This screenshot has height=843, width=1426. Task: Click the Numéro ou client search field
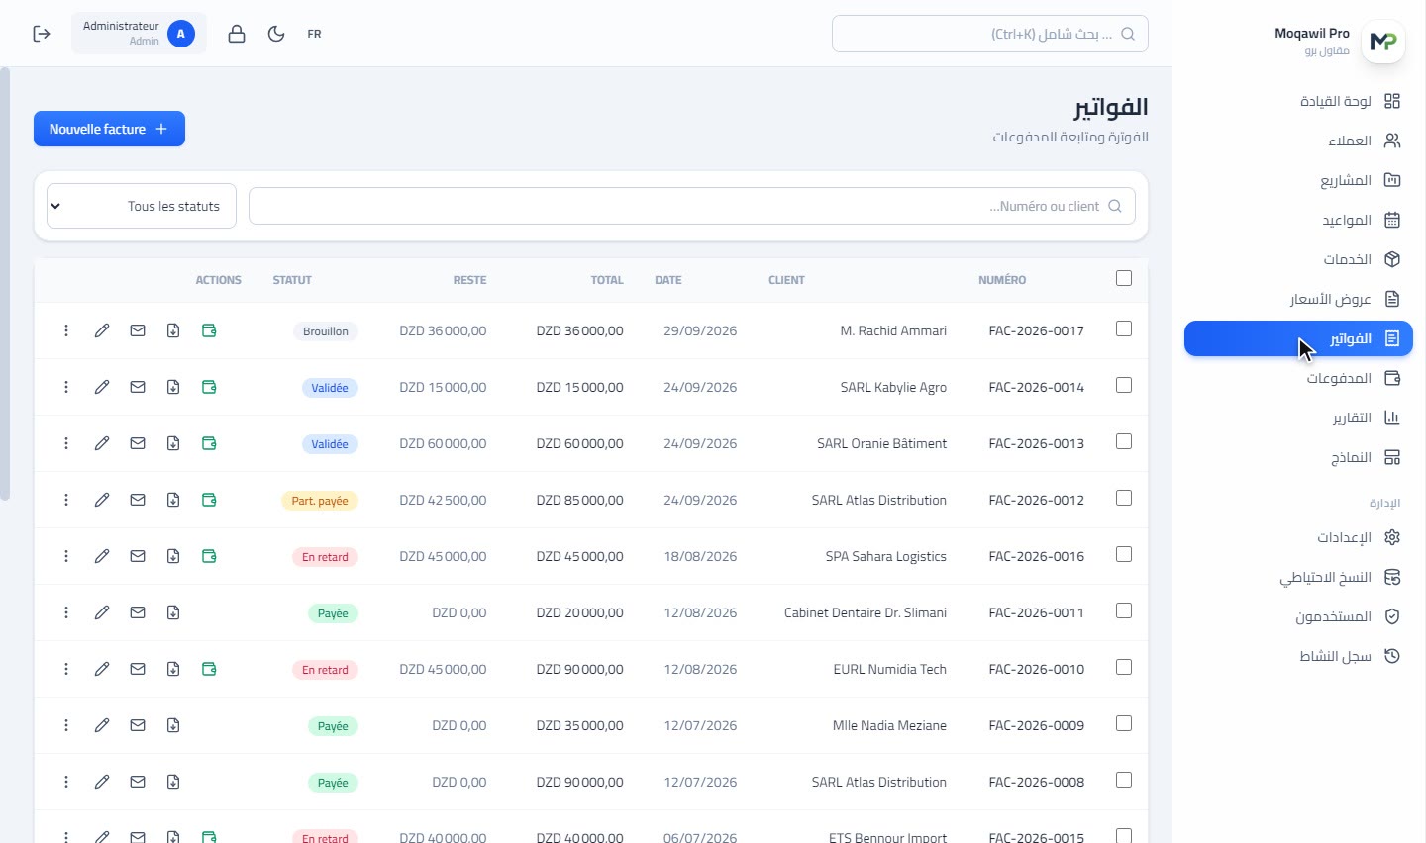click(x=692, y=206)
